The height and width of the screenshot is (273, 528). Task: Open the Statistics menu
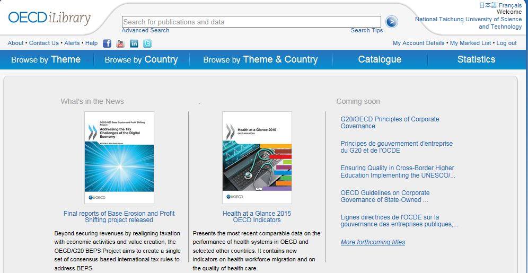[476, 59]
